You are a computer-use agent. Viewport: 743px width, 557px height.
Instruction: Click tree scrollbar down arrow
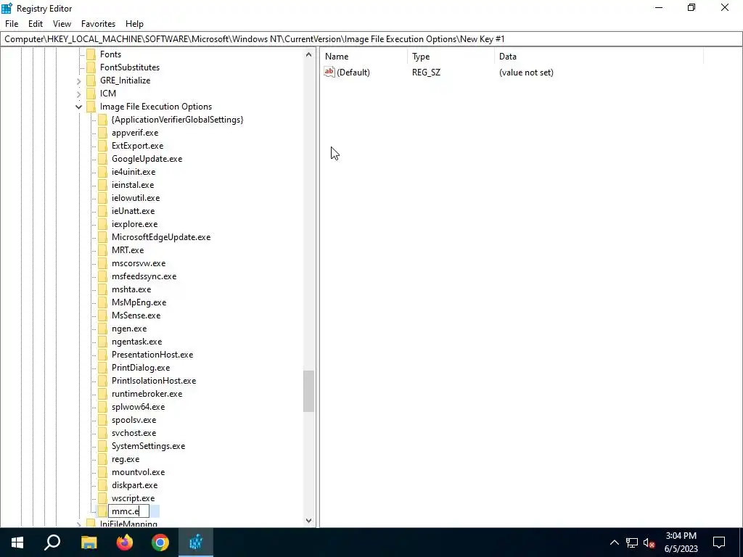[x=309, y=521]
